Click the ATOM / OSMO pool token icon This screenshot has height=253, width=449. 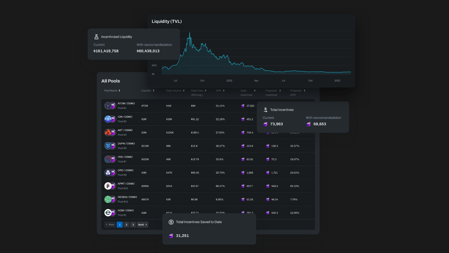[x=110, y=105]
